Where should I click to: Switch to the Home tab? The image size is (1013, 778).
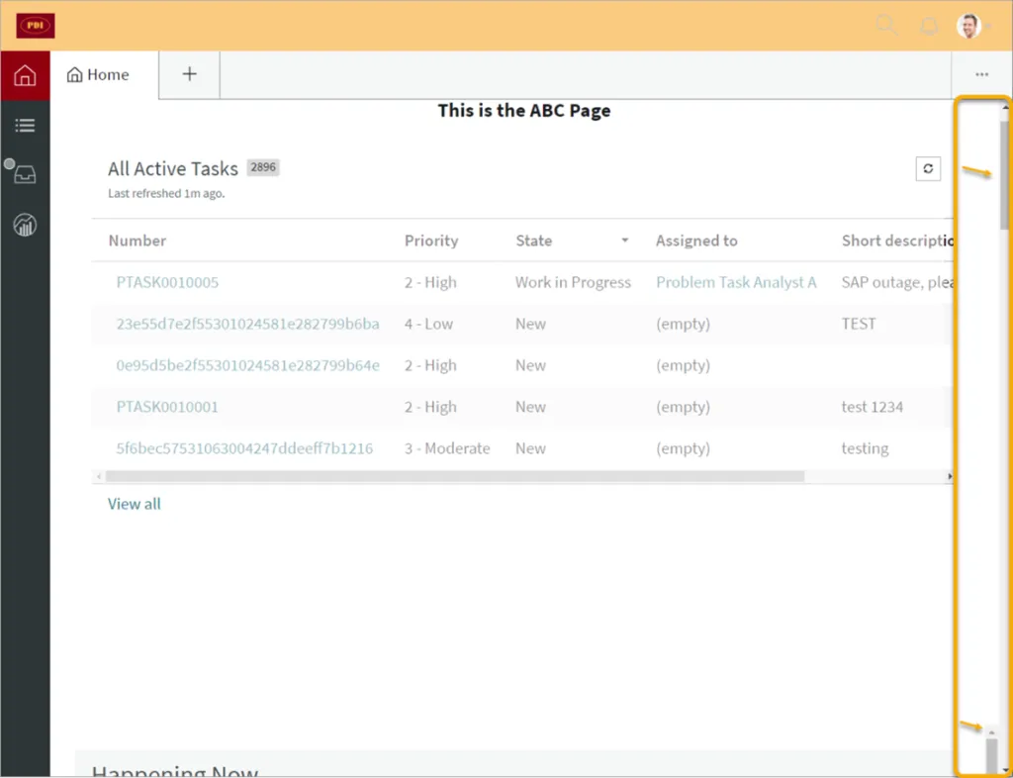coord(99,75)
